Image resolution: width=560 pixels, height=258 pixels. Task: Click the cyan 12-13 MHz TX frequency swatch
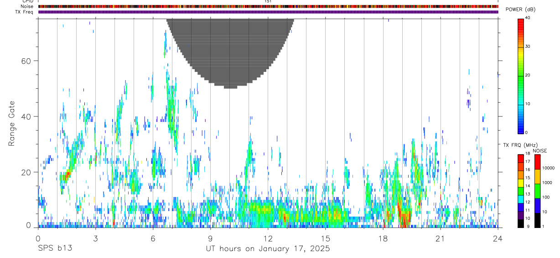521,199
